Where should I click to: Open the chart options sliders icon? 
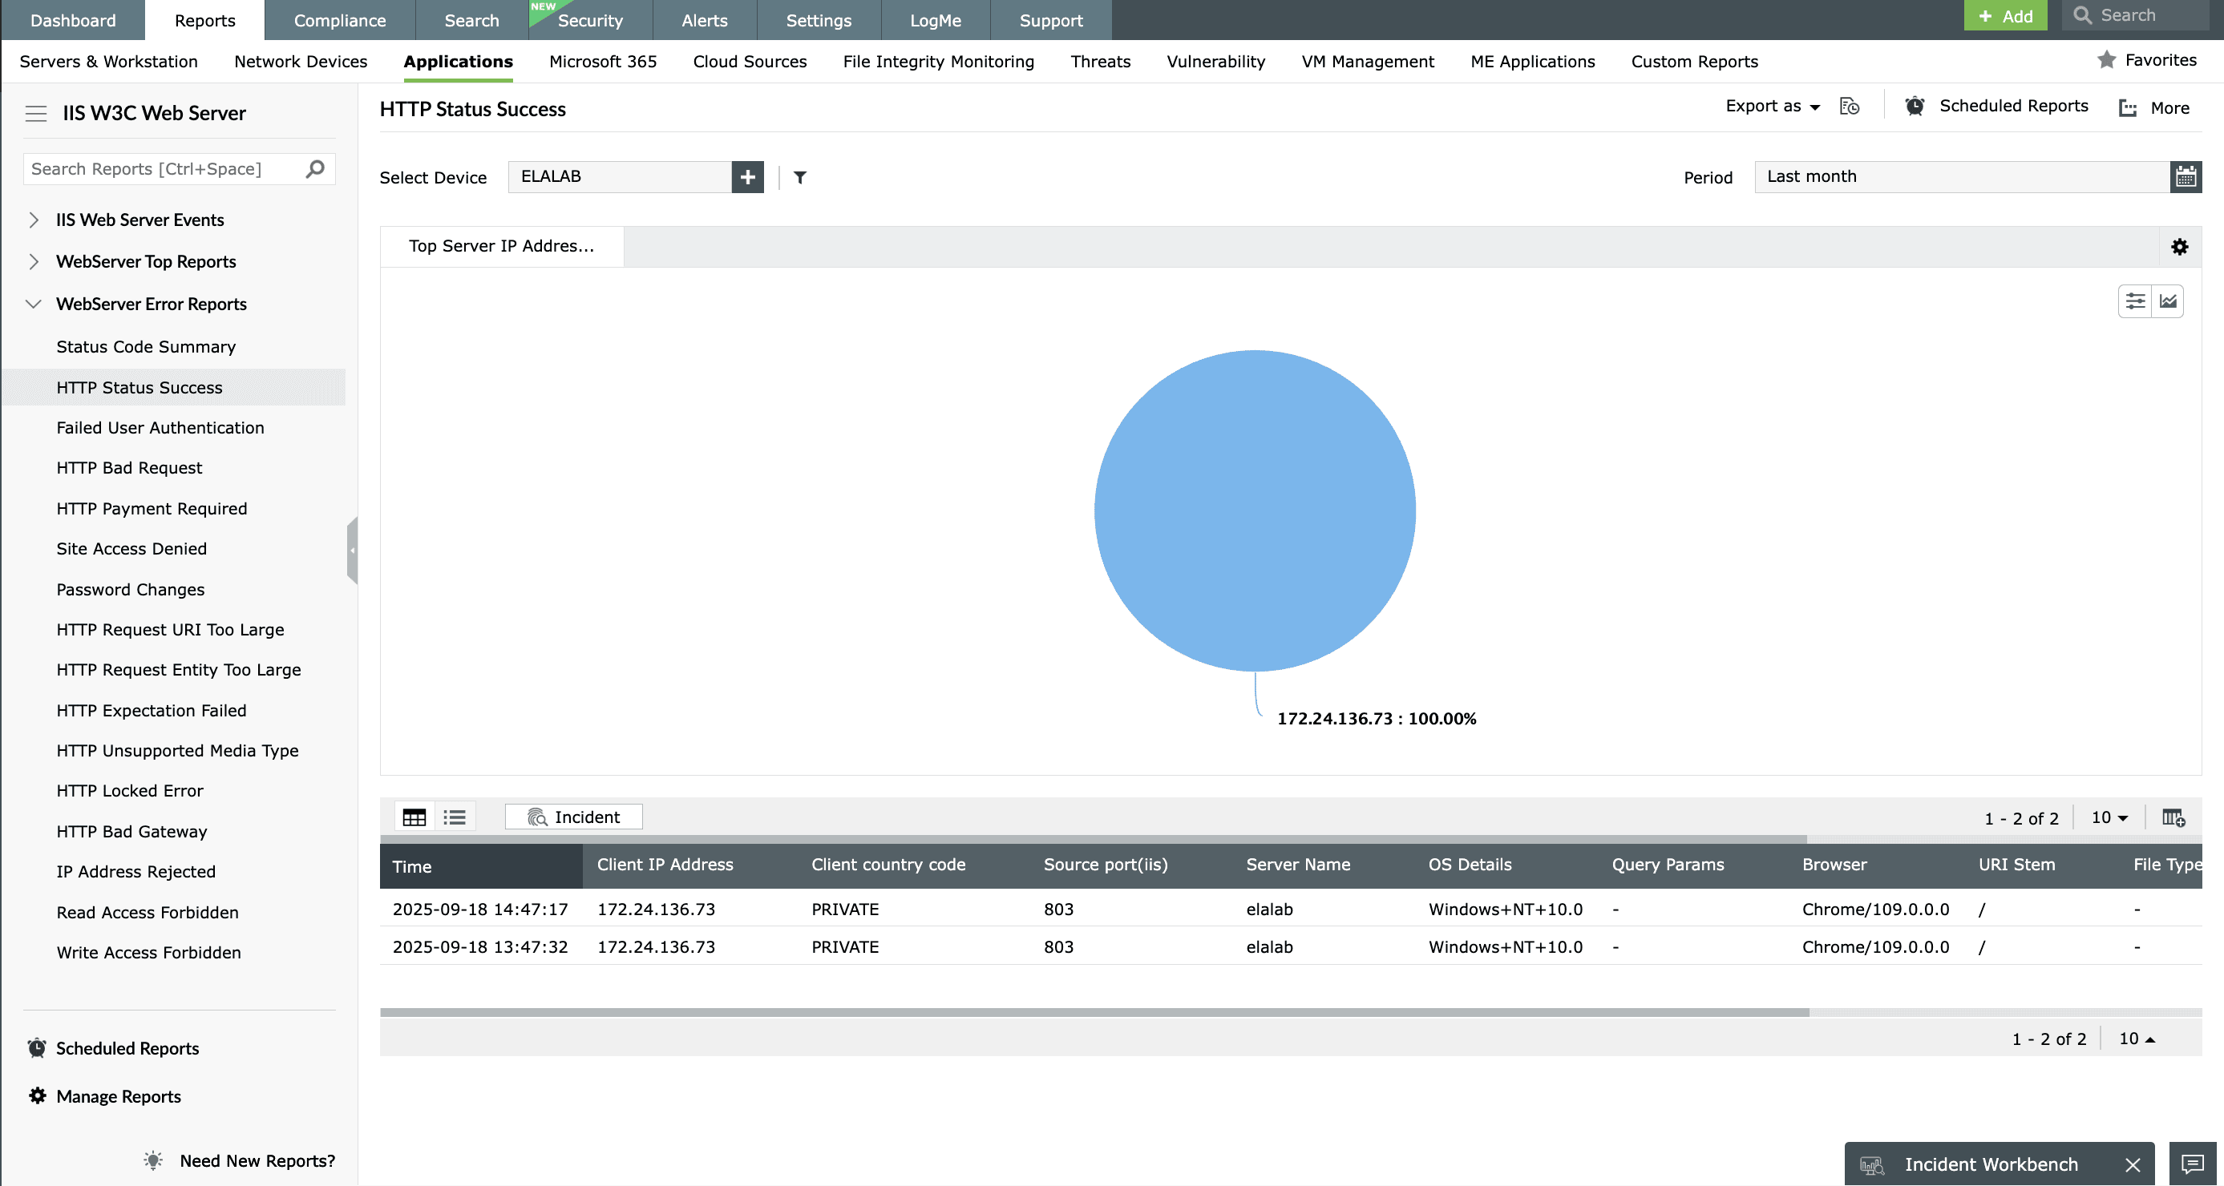click(2135, 301)
